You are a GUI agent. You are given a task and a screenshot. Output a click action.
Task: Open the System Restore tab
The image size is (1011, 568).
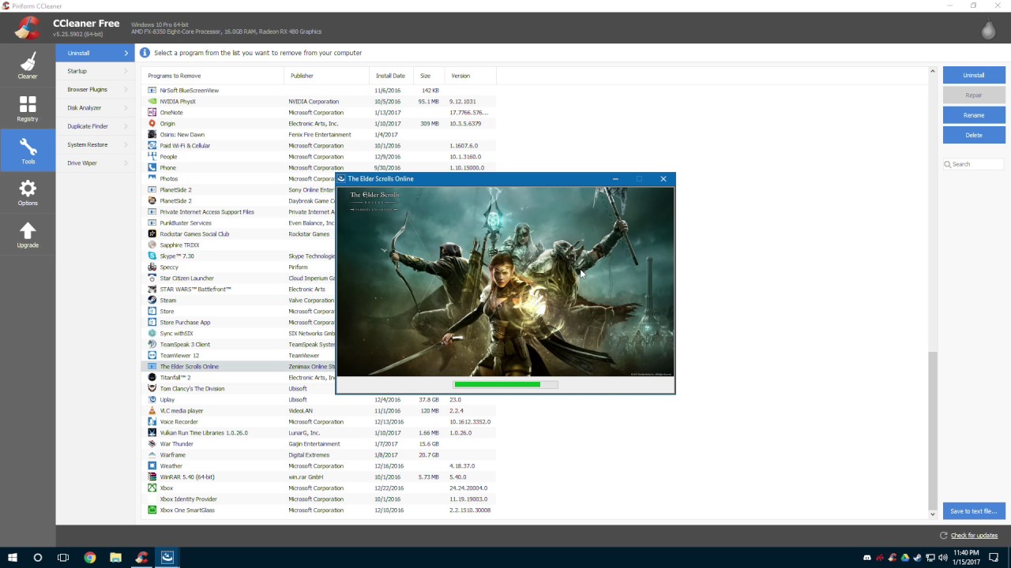(95, 144)
